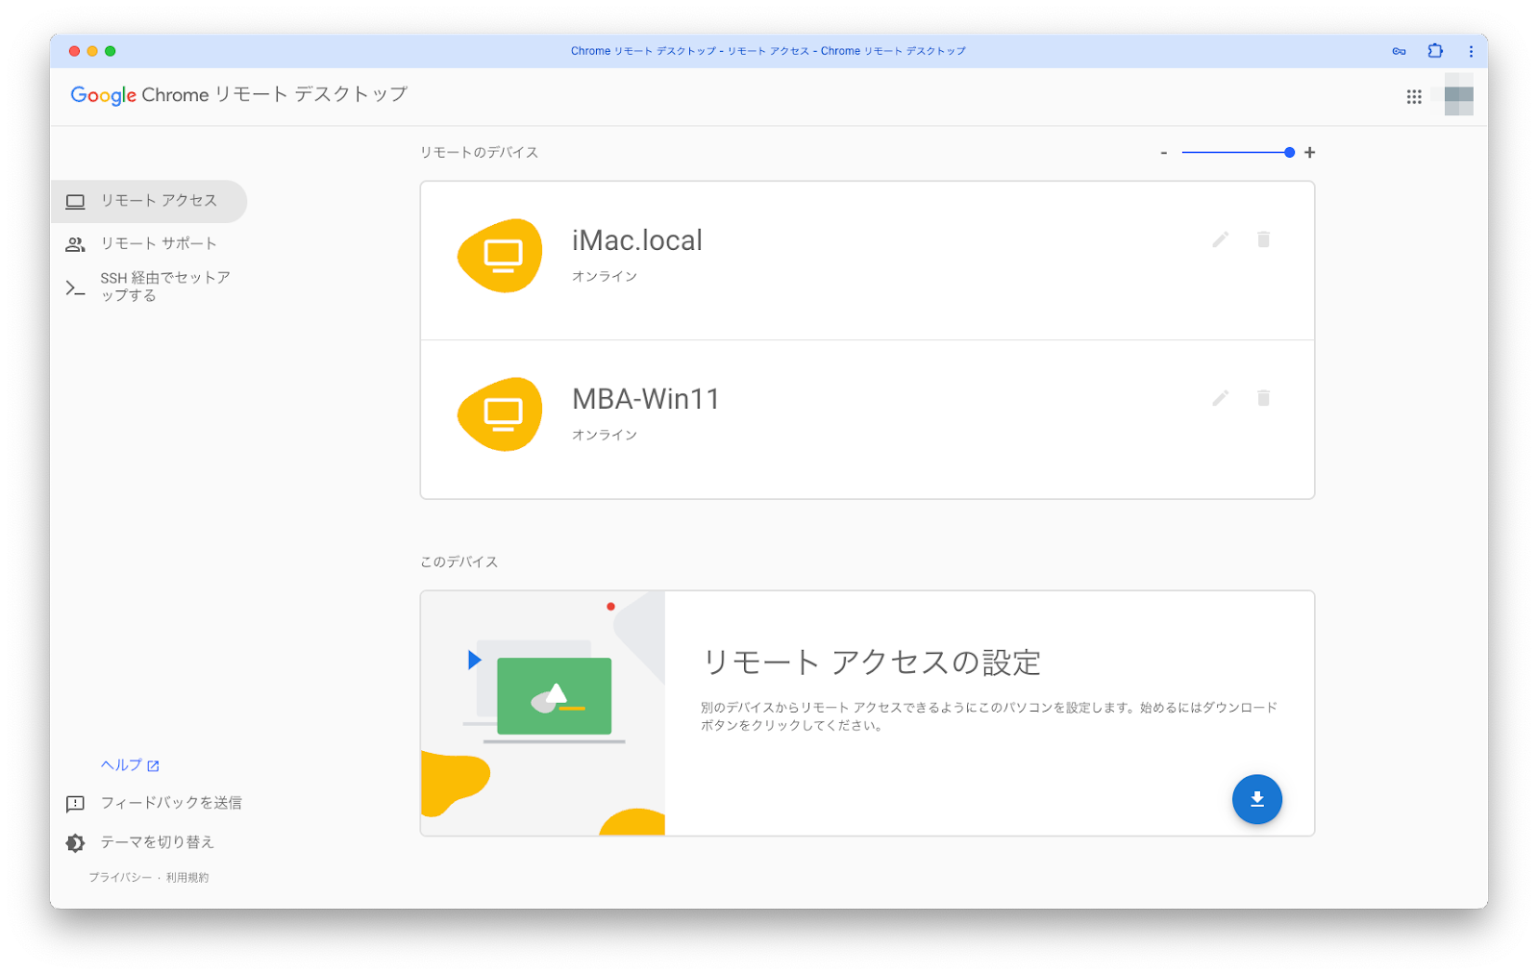The width and height of the screenshot is (1538, 975).
Task: Click the laptop icon beside リモート アクセス
Action: 75,201
